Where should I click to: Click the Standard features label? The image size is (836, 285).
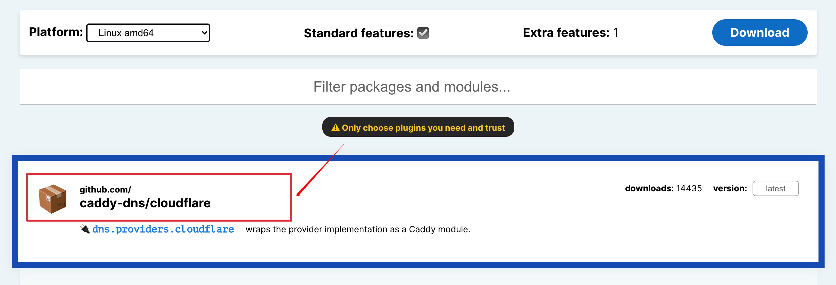(358, 33)
